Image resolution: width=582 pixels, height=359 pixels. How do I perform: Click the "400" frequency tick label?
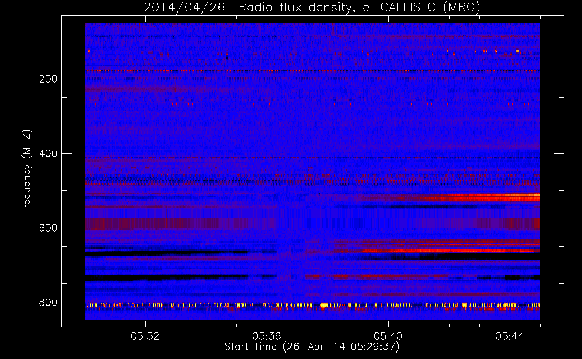[48, 154]
